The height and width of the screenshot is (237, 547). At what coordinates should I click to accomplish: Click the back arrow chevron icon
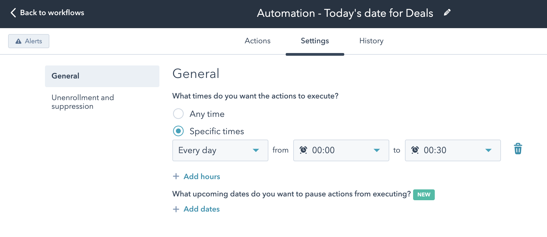(x=13, y=12)
